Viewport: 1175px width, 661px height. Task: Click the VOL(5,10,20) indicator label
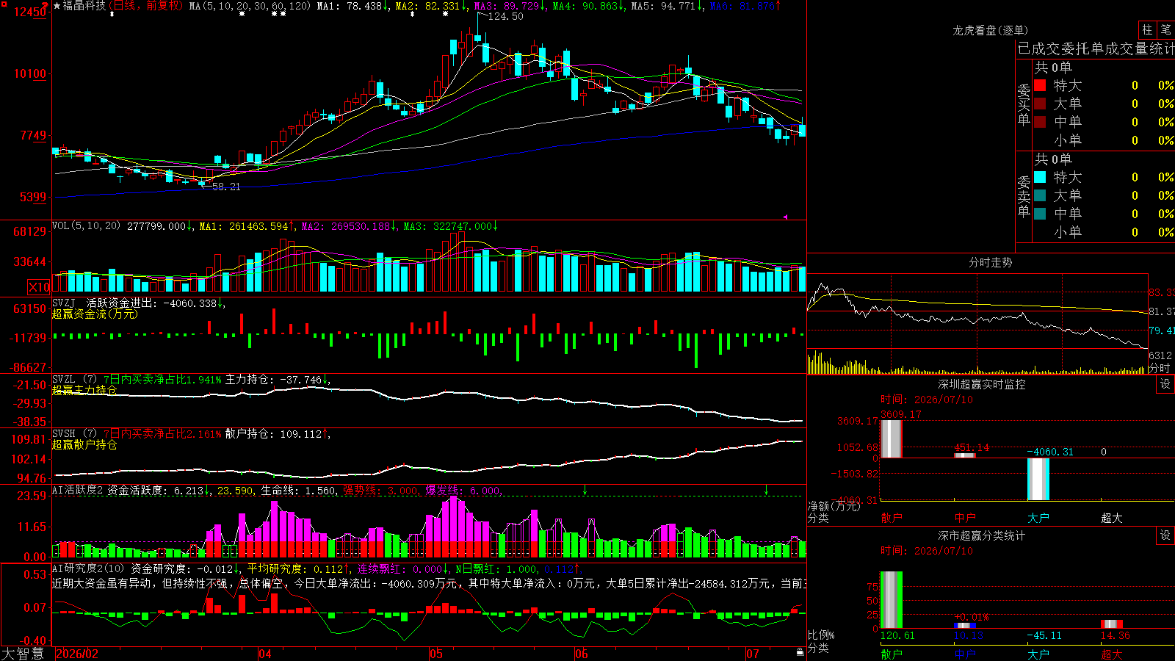87,226
